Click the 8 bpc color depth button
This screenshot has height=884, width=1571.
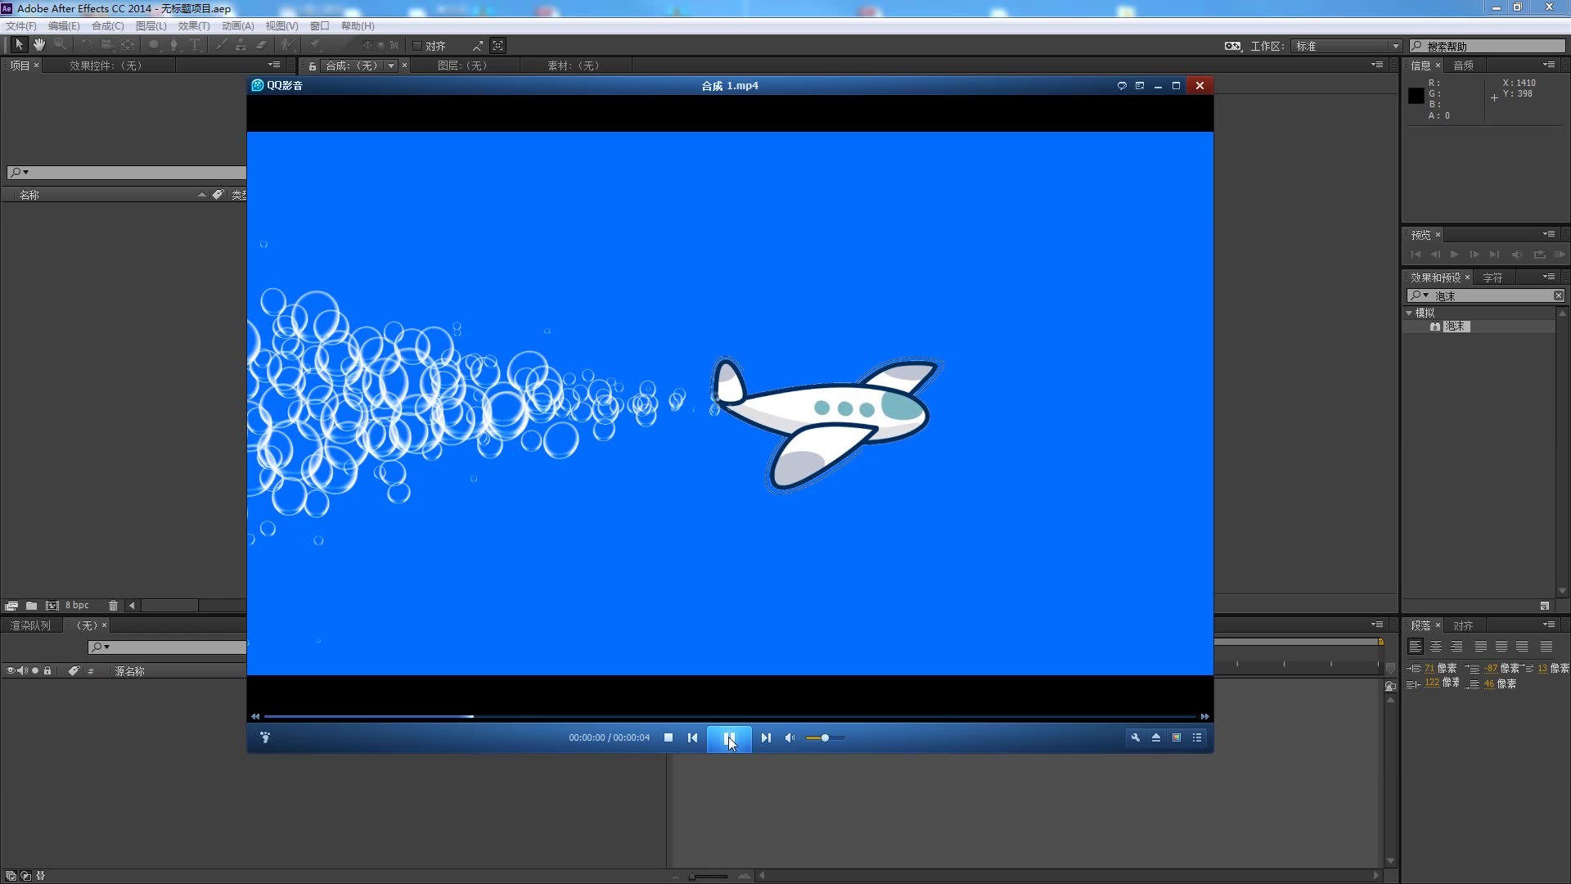[x=77, y=606]
